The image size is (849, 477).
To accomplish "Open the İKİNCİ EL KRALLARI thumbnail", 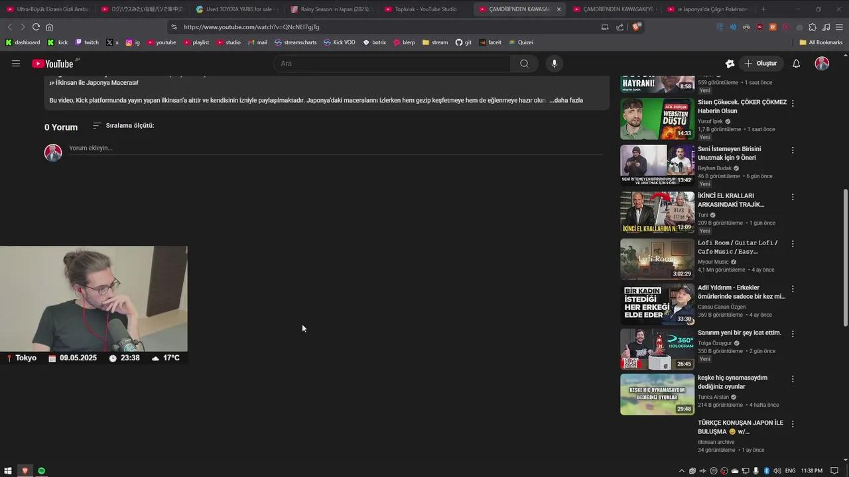I will [657, 213].
